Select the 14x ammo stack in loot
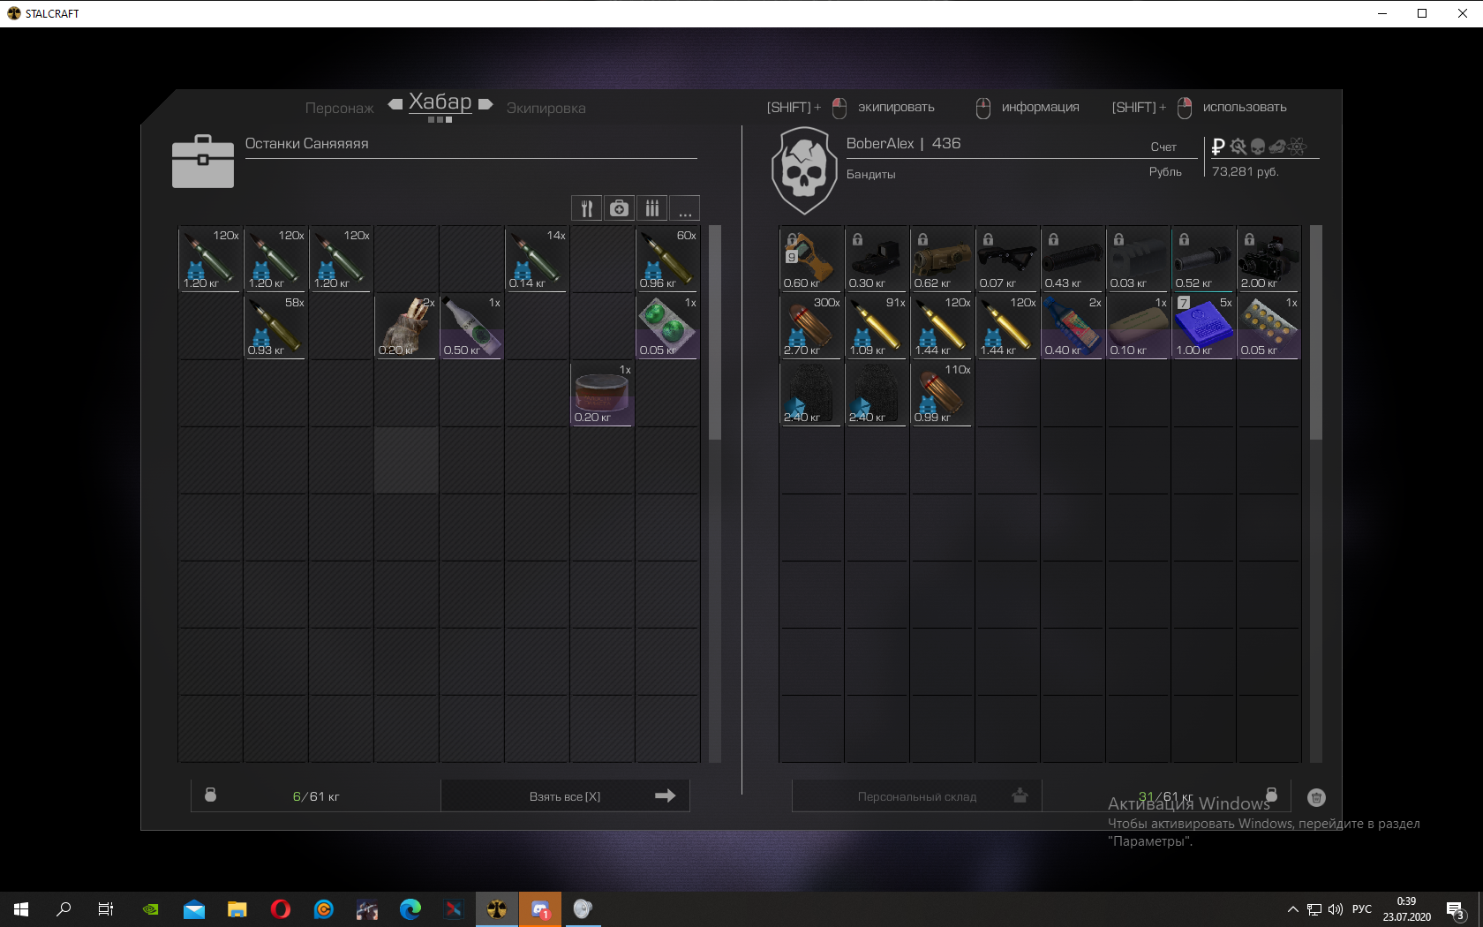The width and height of the screenshot is (1483, 927). click(x=537, y=259)
